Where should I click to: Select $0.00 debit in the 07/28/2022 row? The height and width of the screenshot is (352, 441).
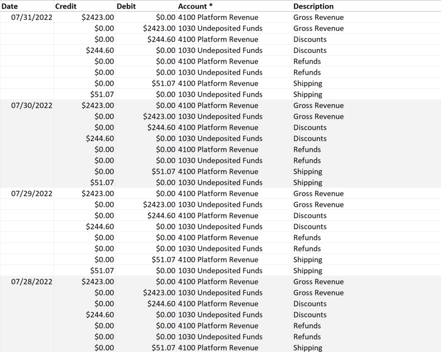point(166,282)
